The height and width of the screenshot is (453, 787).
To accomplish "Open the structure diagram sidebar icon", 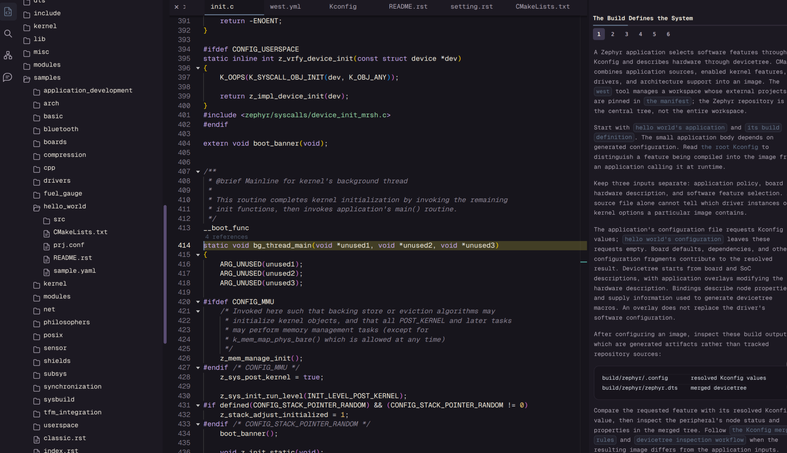I will (8, 55).
